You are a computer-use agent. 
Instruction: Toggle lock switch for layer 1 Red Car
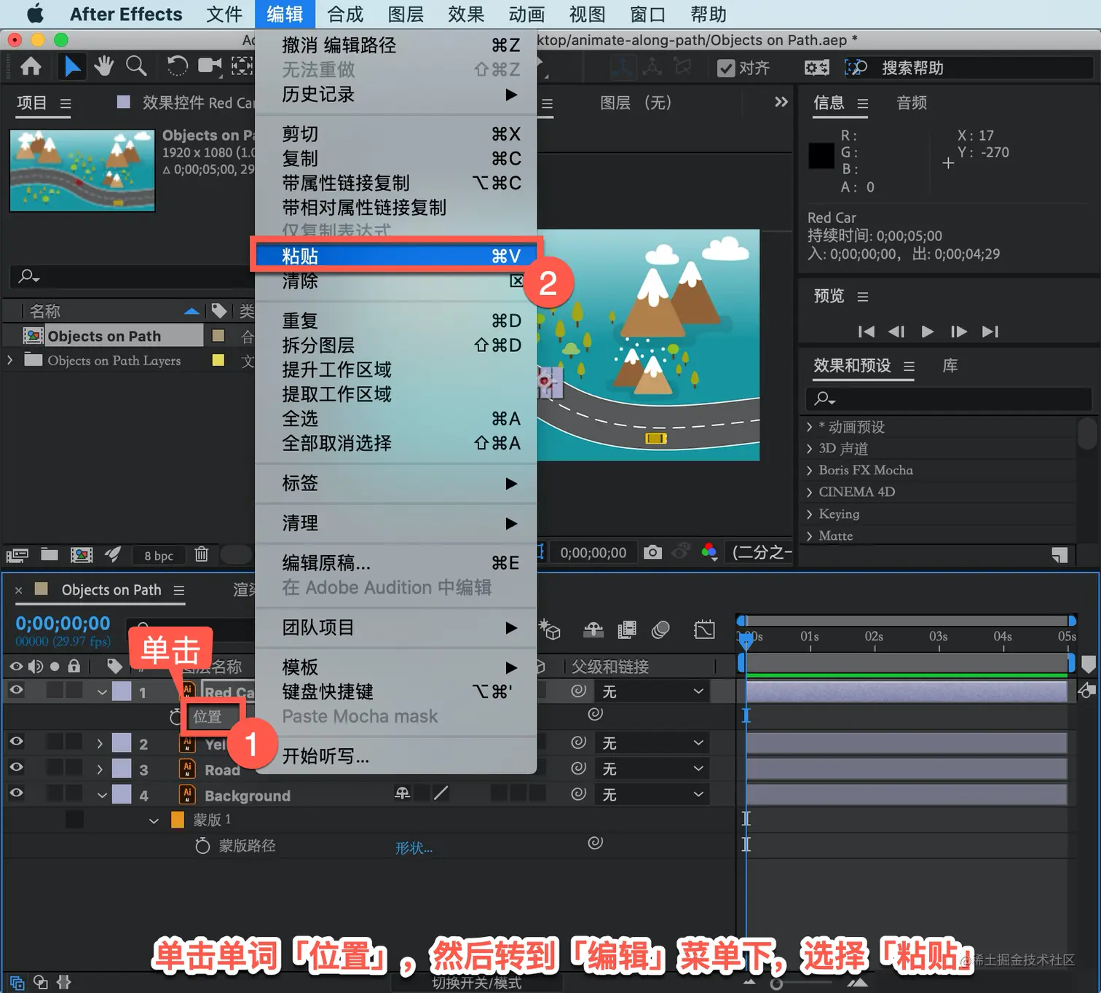click(x=74, y=691)
